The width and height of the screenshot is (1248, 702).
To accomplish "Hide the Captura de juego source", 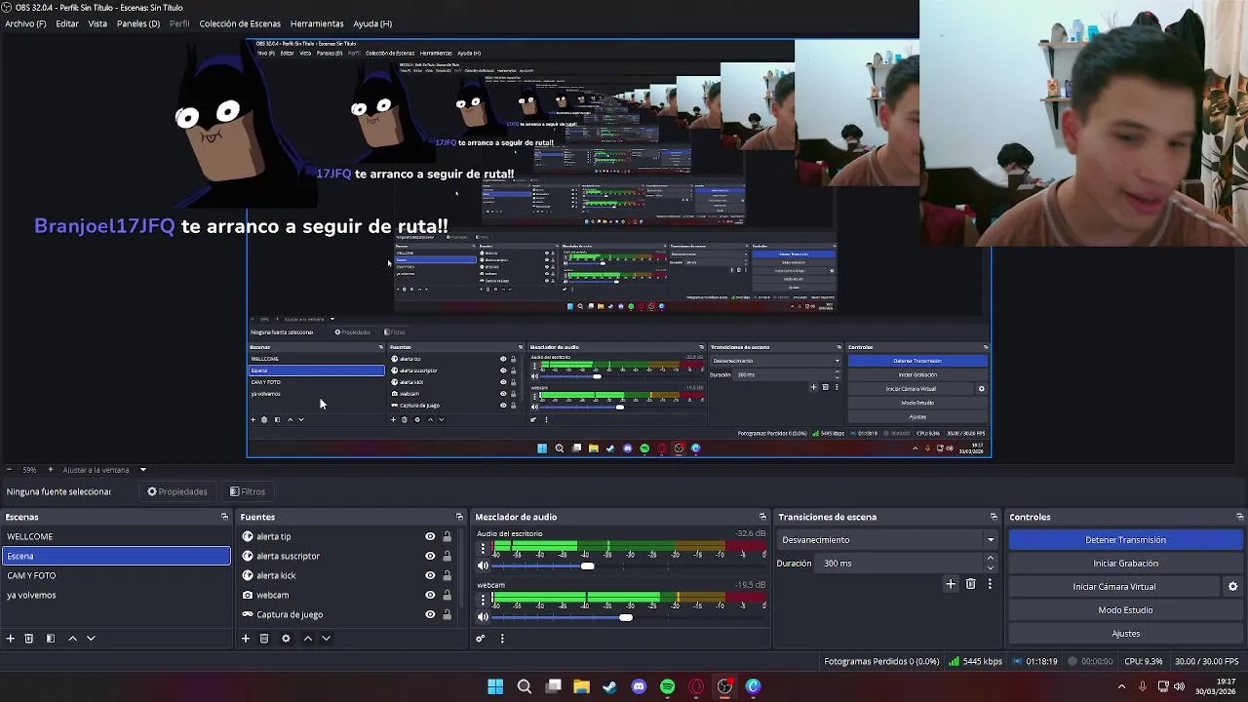I will coord(430,614).
